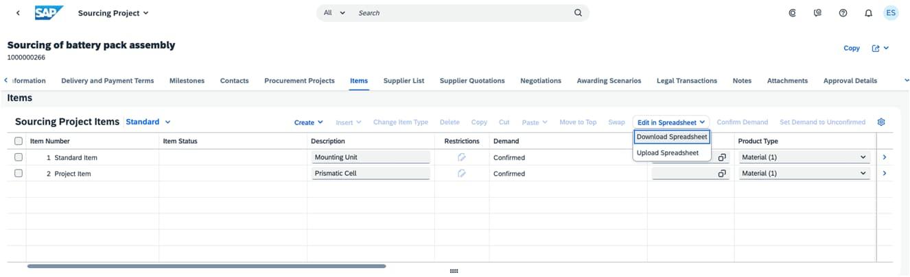Viewport: 910px width, 277px height.
Task: Open the help question mark icon
Action: 843,13
